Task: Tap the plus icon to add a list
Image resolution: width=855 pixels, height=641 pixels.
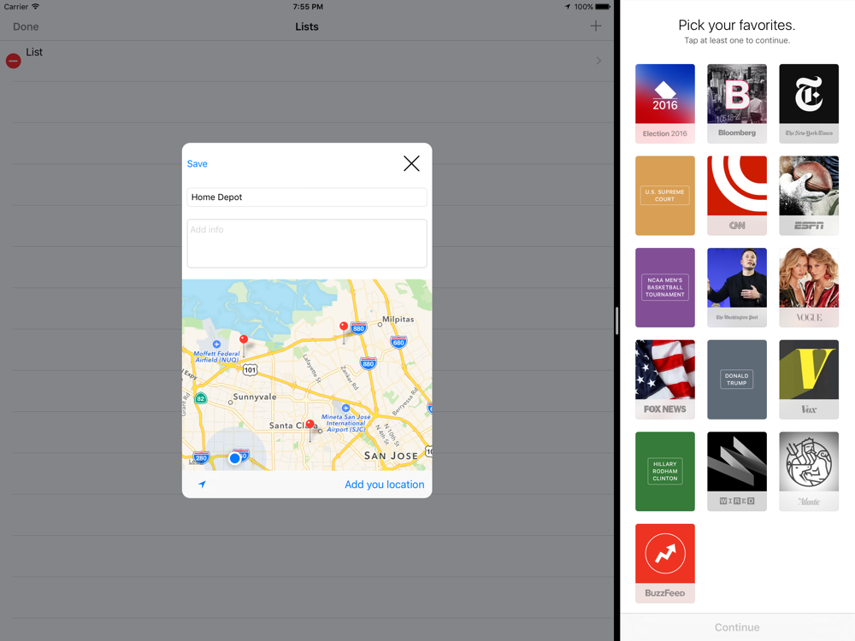Action: pos(595,26)
